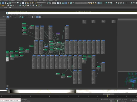Open the Graph Editors menu
The height and width of the screenshot is (102, 137).
tap(12, 1)
